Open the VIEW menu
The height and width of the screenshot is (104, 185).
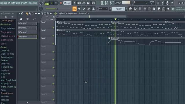(x=18, y=3)
